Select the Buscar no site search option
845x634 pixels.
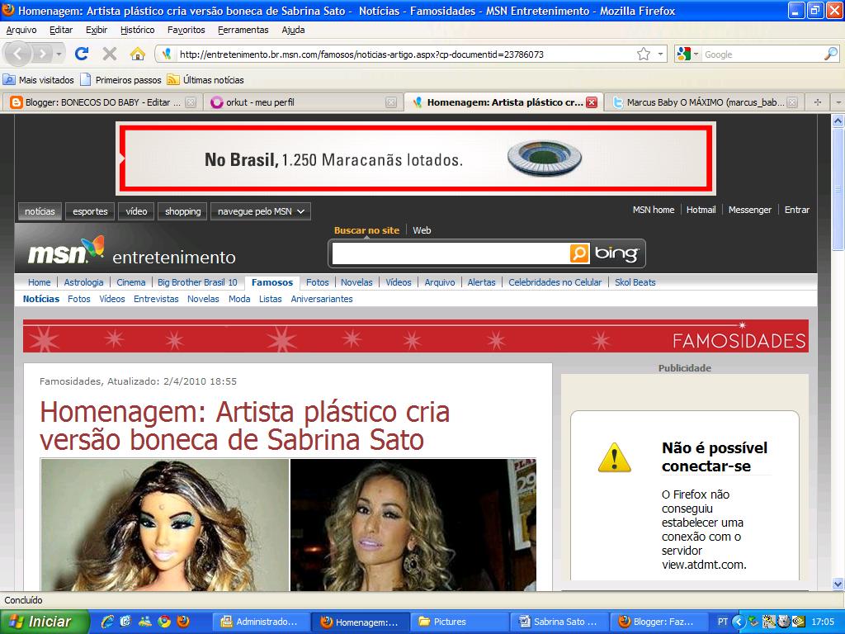(366, 230)
